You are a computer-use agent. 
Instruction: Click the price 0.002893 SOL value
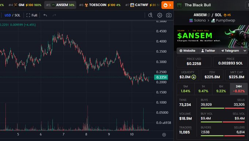pos(230,63)
